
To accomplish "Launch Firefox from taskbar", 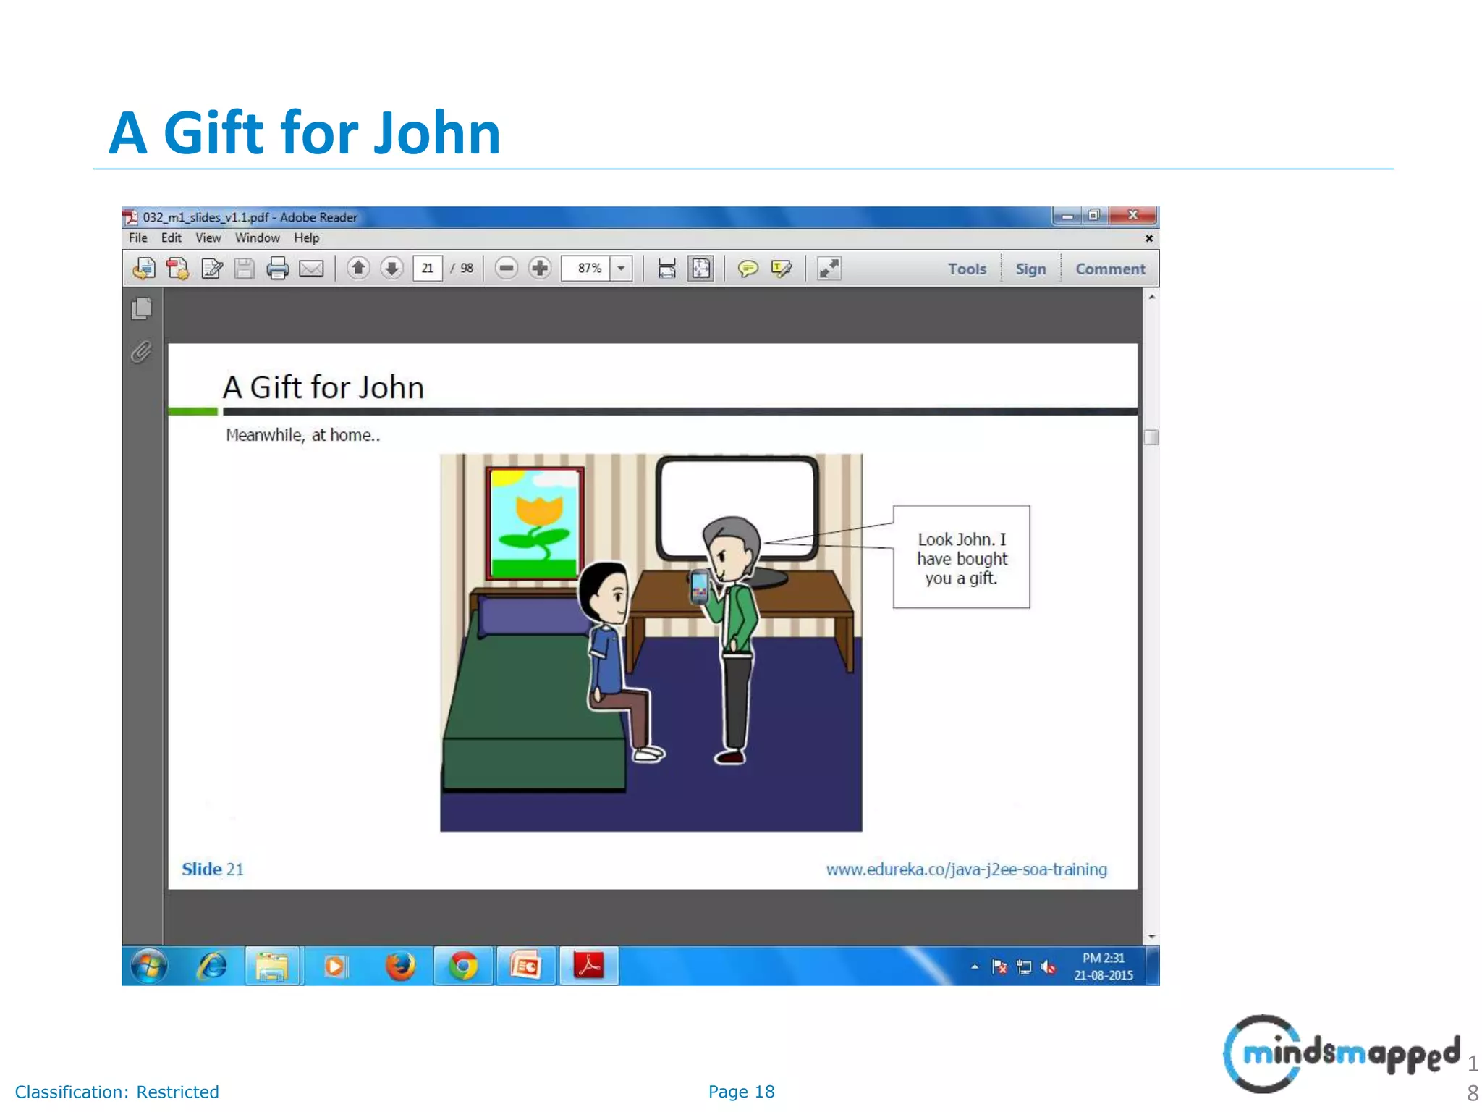I will click(x=400, y=966).
